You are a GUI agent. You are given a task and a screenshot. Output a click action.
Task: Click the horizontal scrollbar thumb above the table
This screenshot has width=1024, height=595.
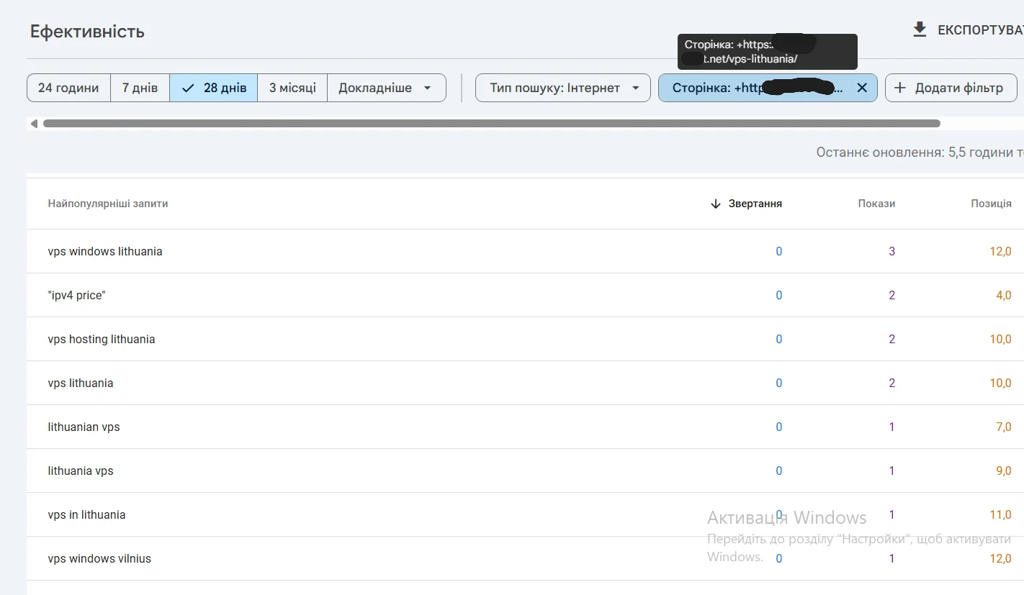[492, 123]
